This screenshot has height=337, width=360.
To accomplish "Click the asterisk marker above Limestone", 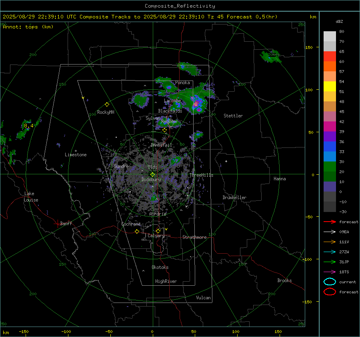I will (x=76, y=151).
